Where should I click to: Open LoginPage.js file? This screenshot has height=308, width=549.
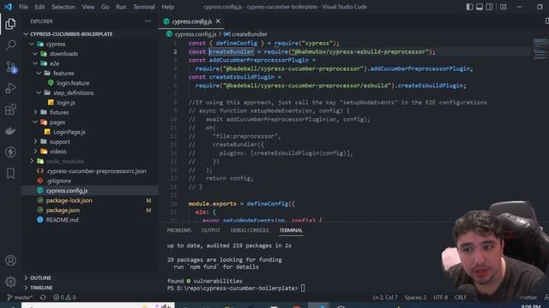pos(69,132)
